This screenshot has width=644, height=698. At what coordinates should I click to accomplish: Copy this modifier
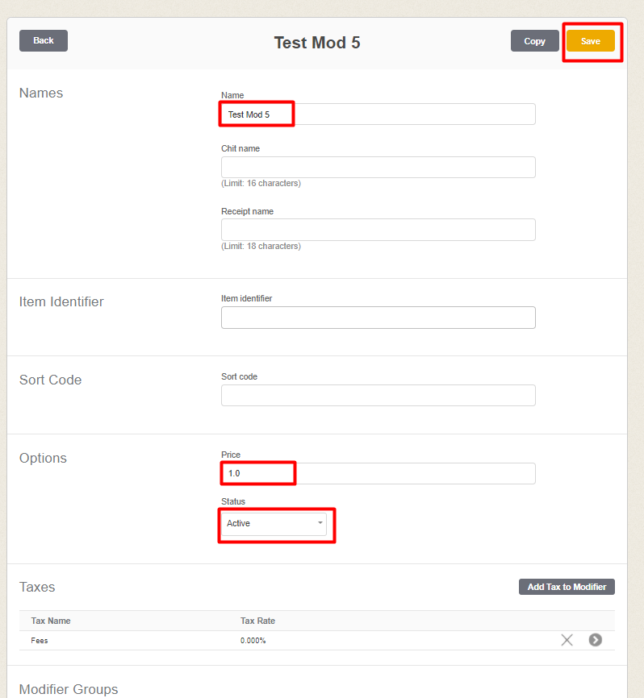[x=534, y=41]
